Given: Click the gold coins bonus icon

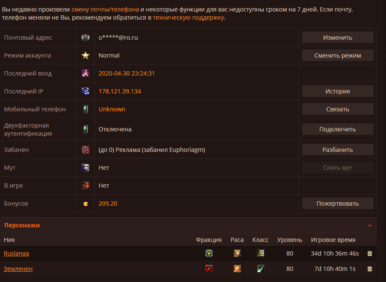Looking at the screenshot, I should point(85,204).
